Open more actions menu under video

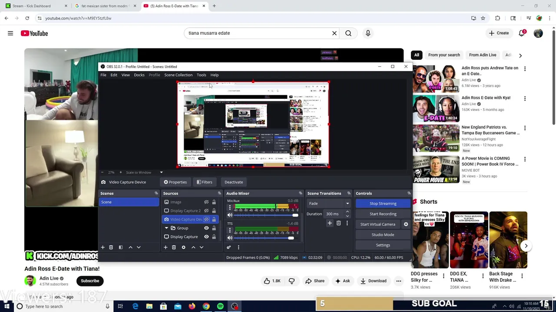(x=399, y=281)
